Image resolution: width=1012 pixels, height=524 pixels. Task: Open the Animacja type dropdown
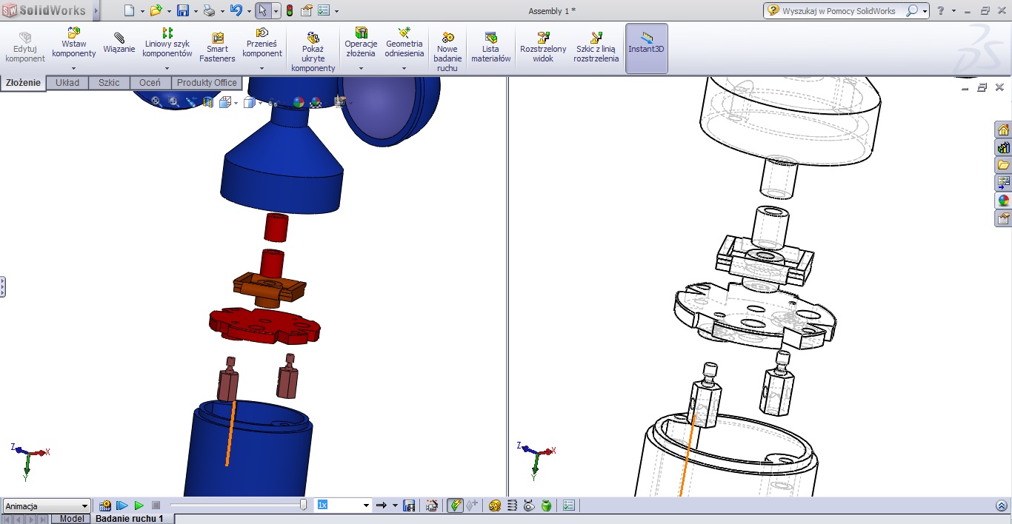click(84, 505)
